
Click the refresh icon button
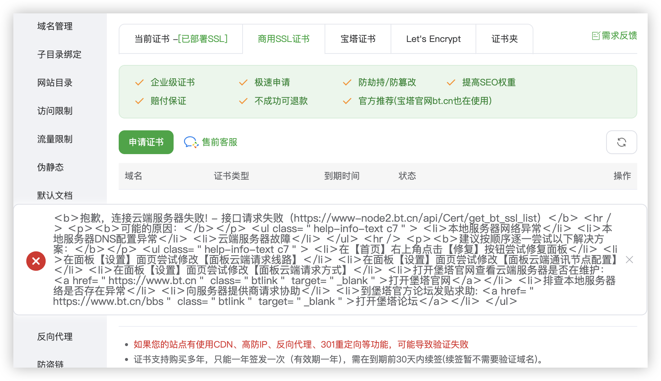(621, 142)
